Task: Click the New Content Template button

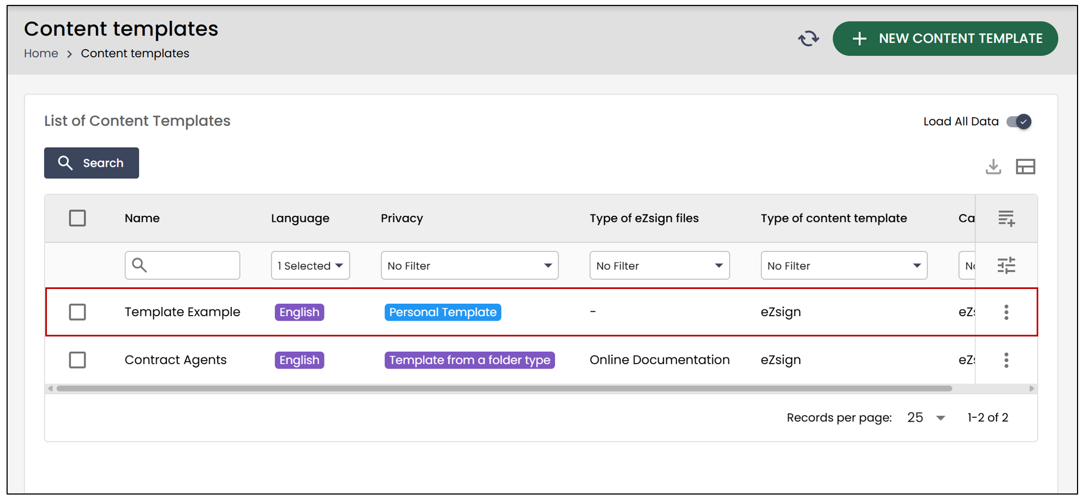Action: [945, 39]
